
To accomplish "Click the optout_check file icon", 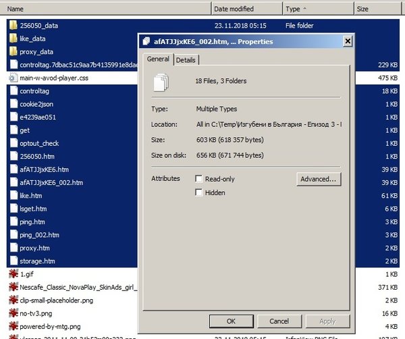I will [x=13, y=143].
